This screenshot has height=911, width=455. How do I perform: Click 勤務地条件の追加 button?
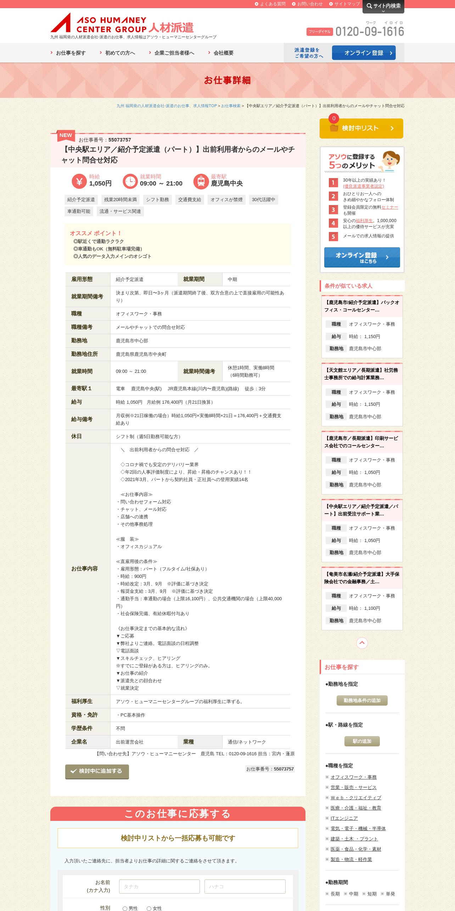362,700
